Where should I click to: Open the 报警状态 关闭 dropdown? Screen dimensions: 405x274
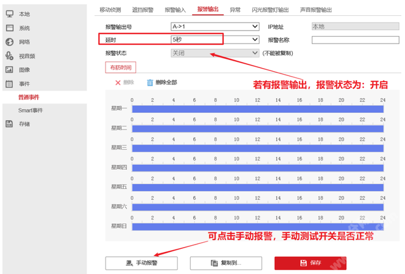(x=215, y=53)
